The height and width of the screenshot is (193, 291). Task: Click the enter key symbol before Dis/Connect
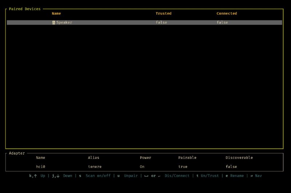[x=159, y=176]
